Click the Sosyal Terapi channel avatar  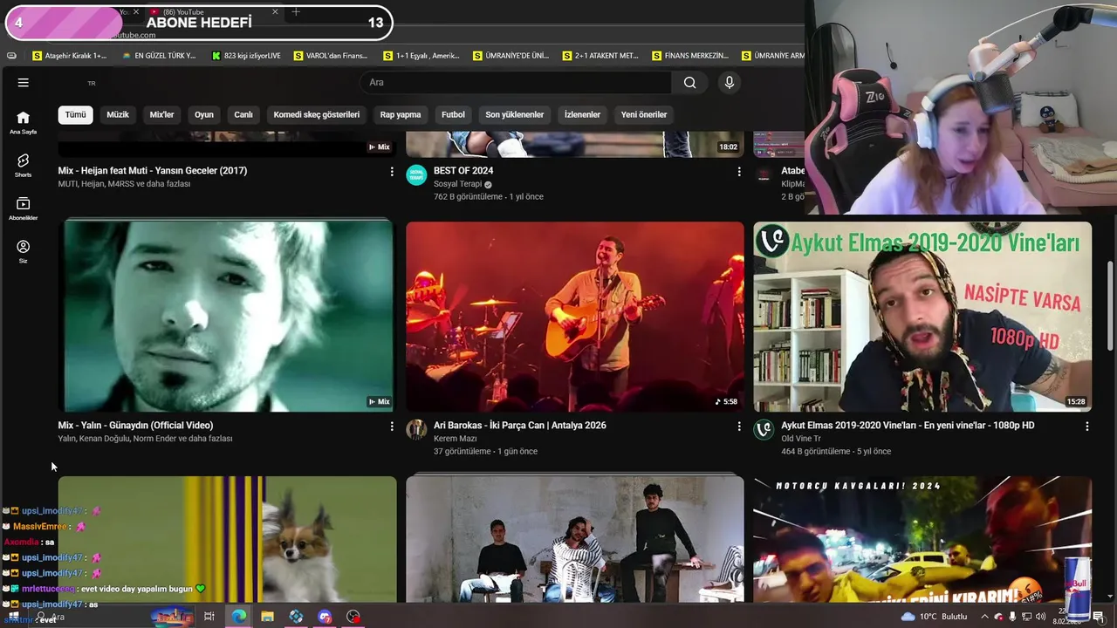click(x=416, y=174)
